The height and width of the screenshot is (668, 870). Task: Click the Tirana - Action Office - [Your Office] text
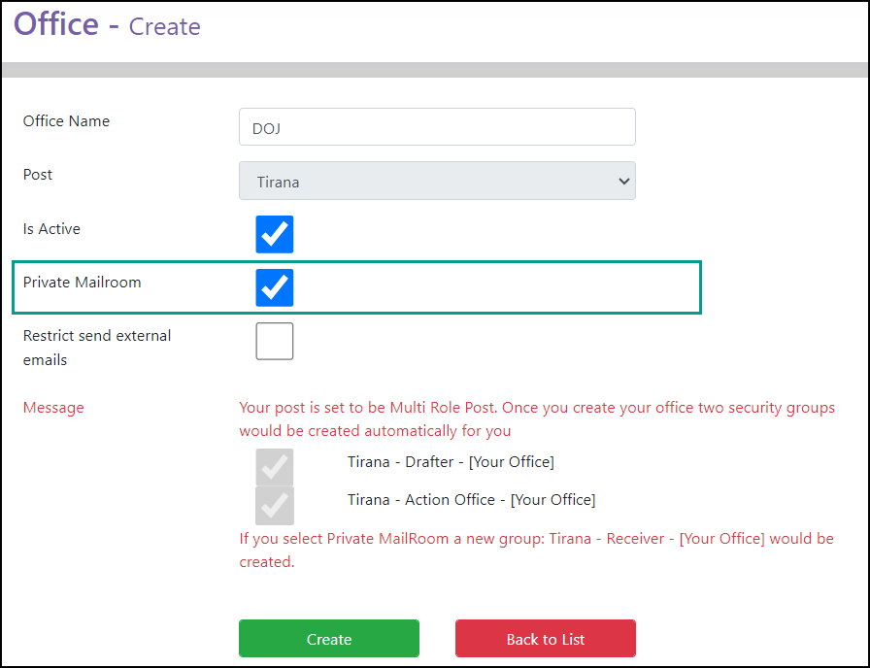471,499
